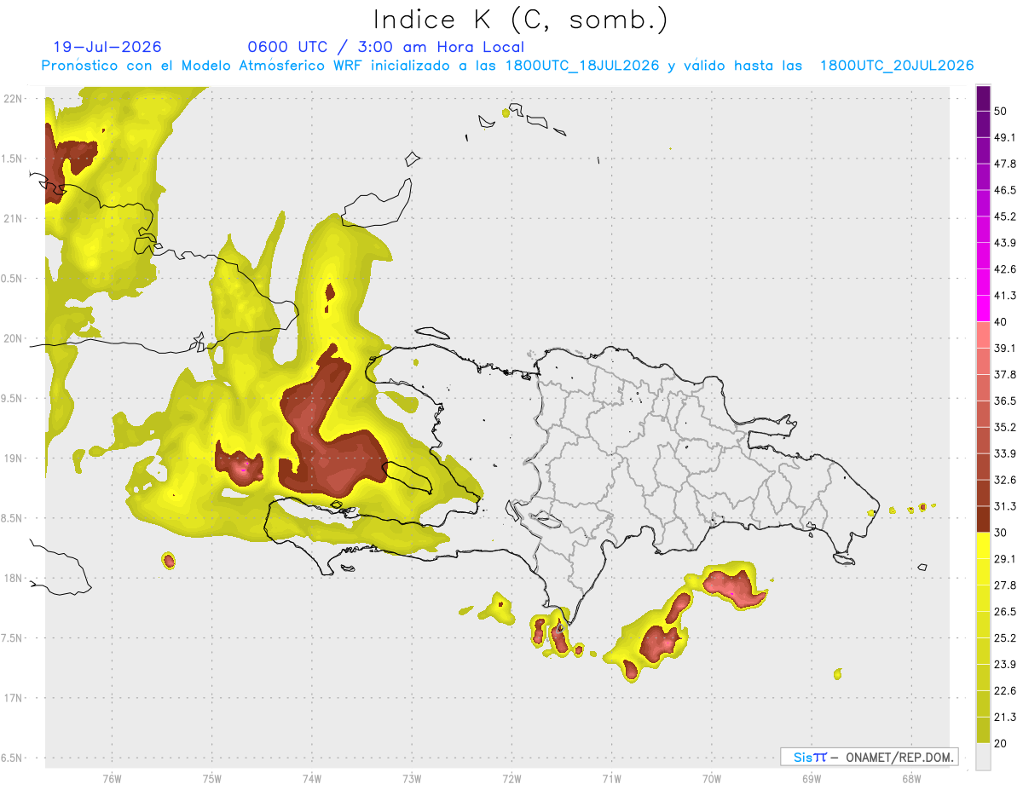
Task: Click the '21N' latitude label
Action: click(13, 218)
